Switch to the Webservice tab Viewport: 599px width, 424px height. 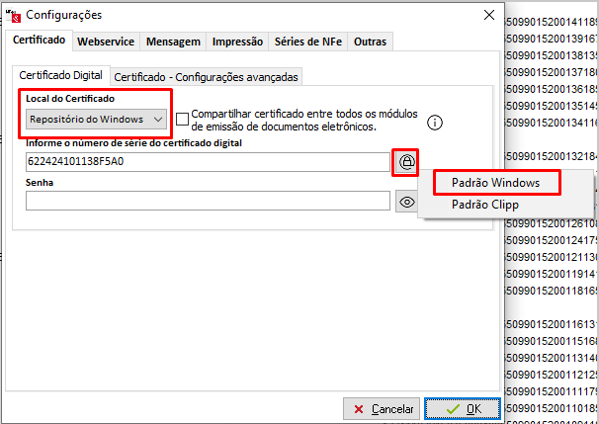click(107, 42)
